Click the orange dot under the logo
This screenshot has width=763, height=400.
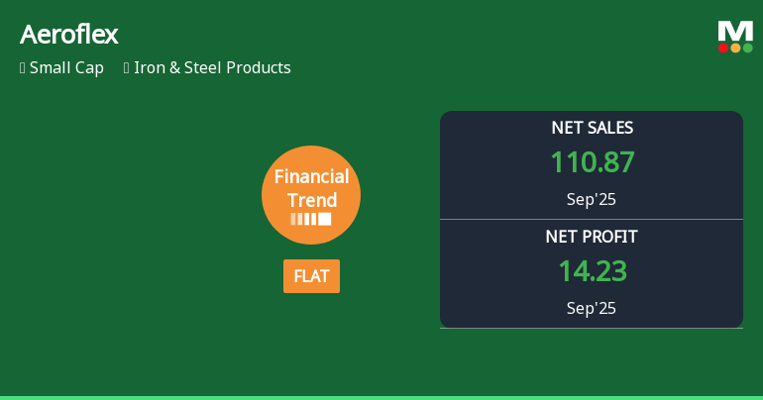(735, 48)
